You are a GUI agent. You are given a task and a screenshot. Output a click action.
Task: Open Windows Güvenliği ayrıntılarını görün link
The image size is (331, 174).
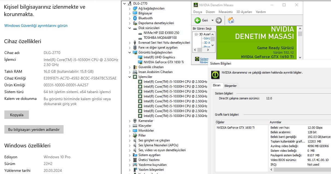pyautogui.click(x=36, y=26)
